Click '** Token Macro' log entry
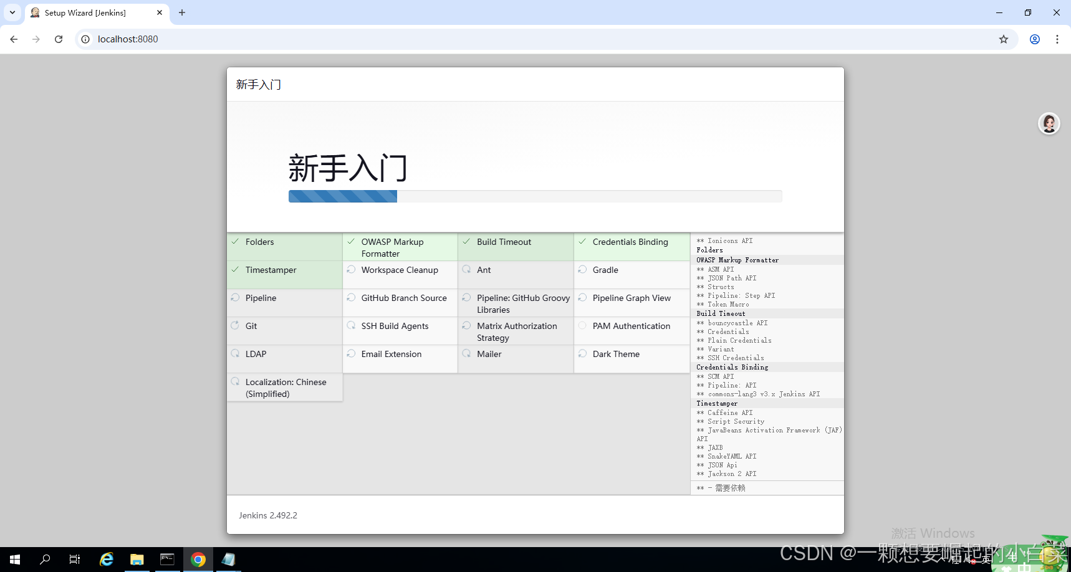This screenshot has height=572, width=1071. [723, 304]
